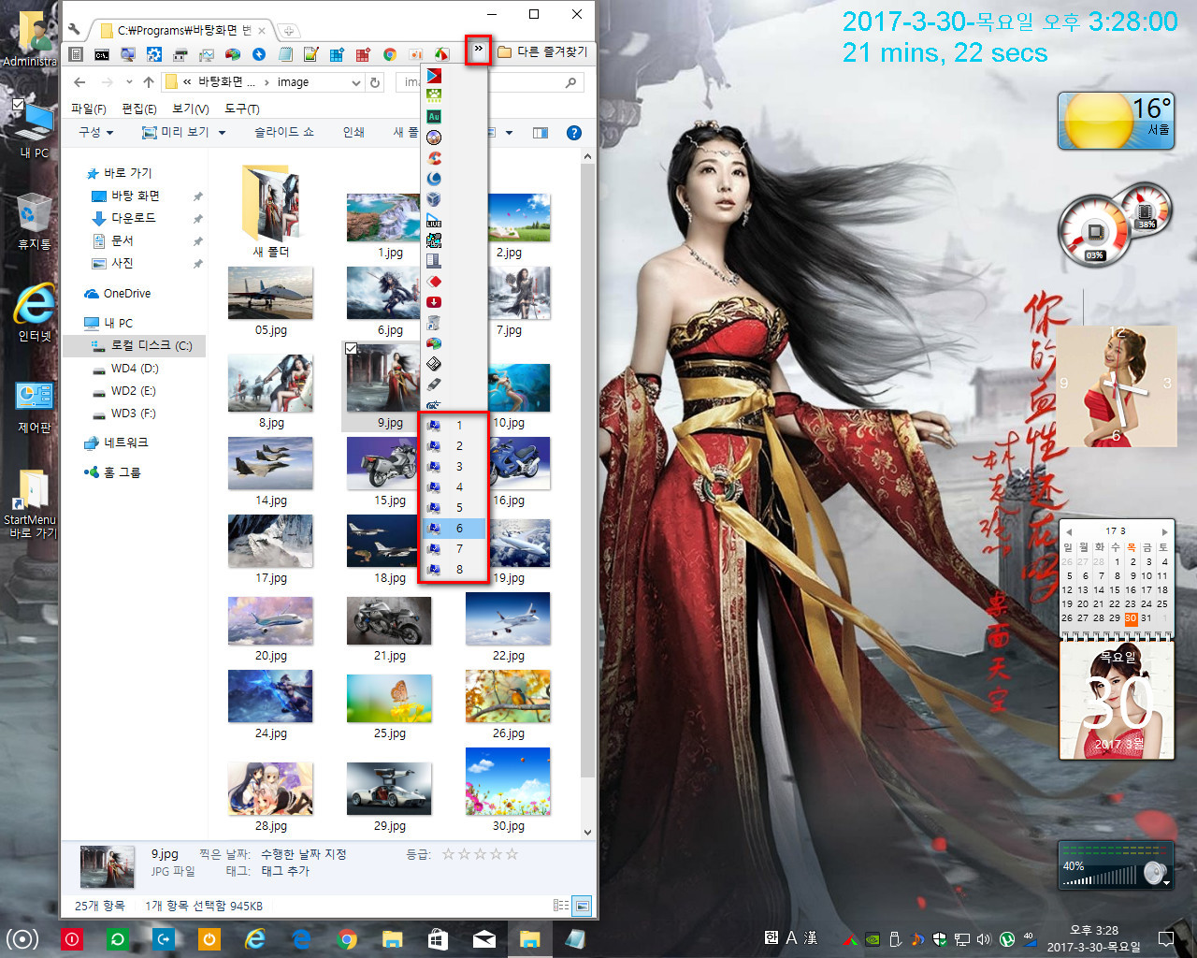The width and height of the screenshot is (1197, 958).
Task: Open the Mail taskbar icon
Action: pos(483,938)
